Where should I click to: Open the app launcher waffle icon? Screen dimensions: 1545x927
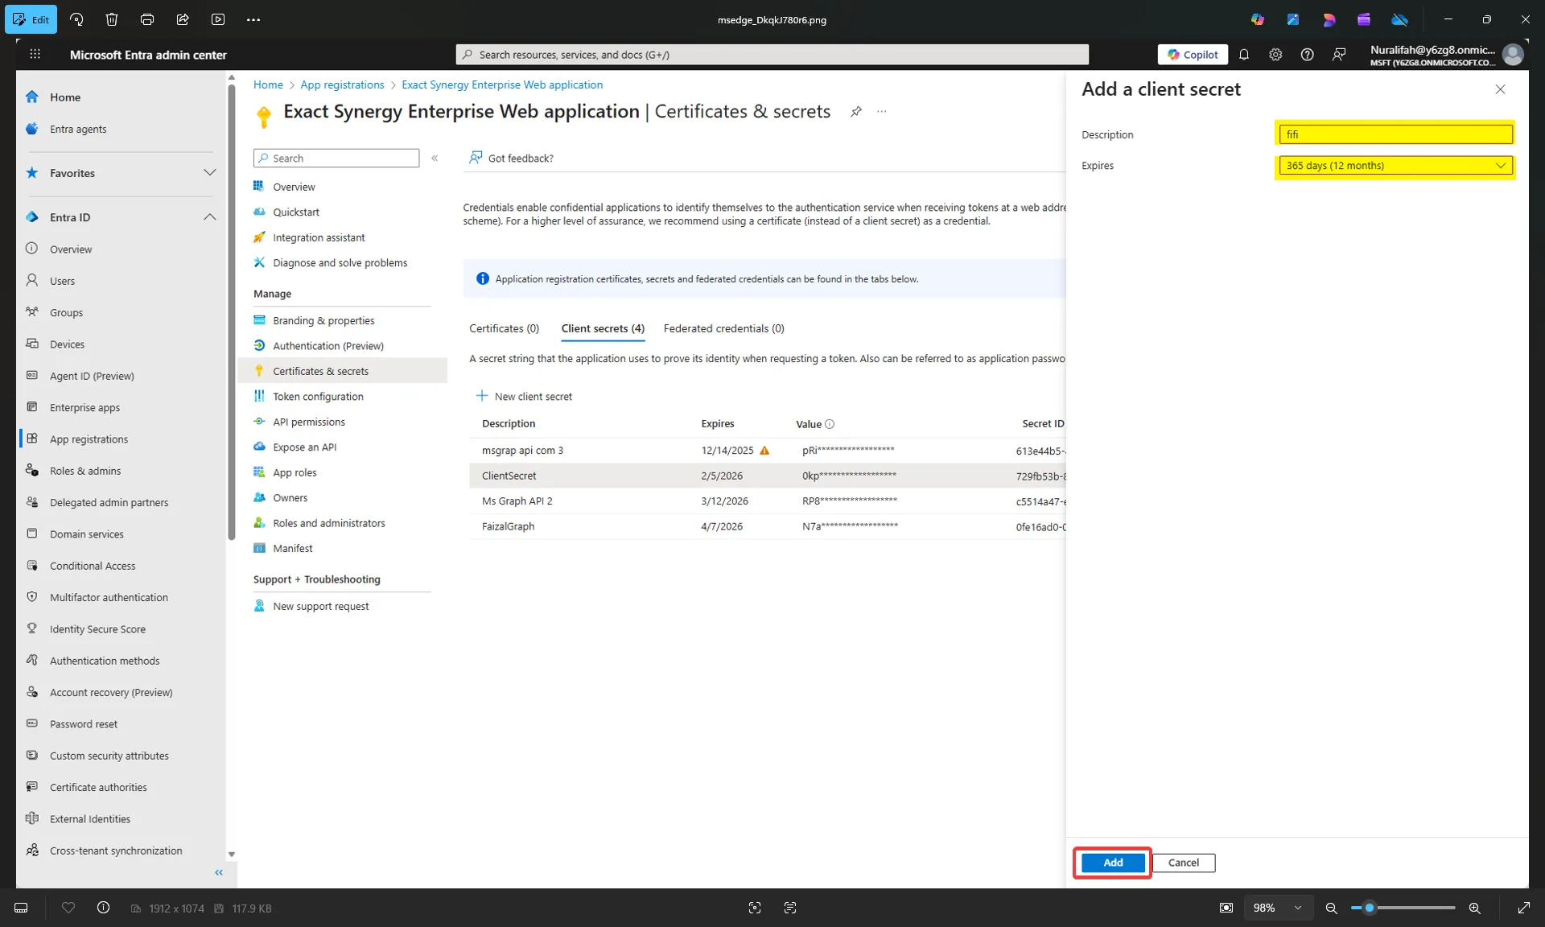coord(35,54)
